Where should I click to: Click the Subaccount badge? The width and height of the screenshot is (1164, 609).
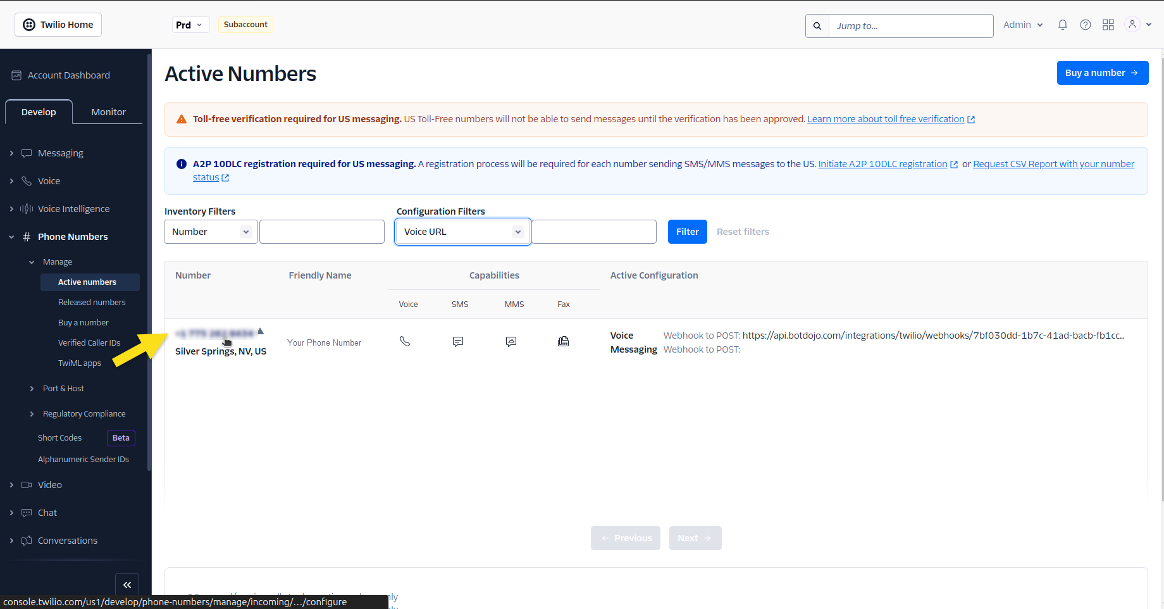(245, 25)
